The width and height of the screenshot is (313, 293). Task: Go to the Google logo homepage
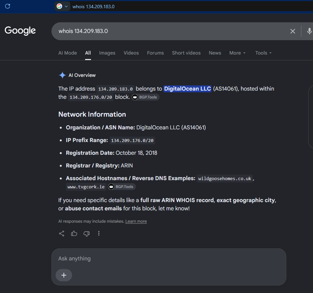[20, 31]
